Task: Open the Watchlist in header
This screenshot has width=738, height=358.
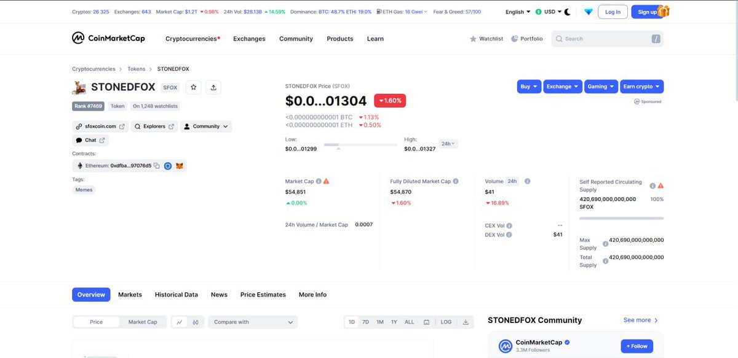Action: click(x=486, y=39)
